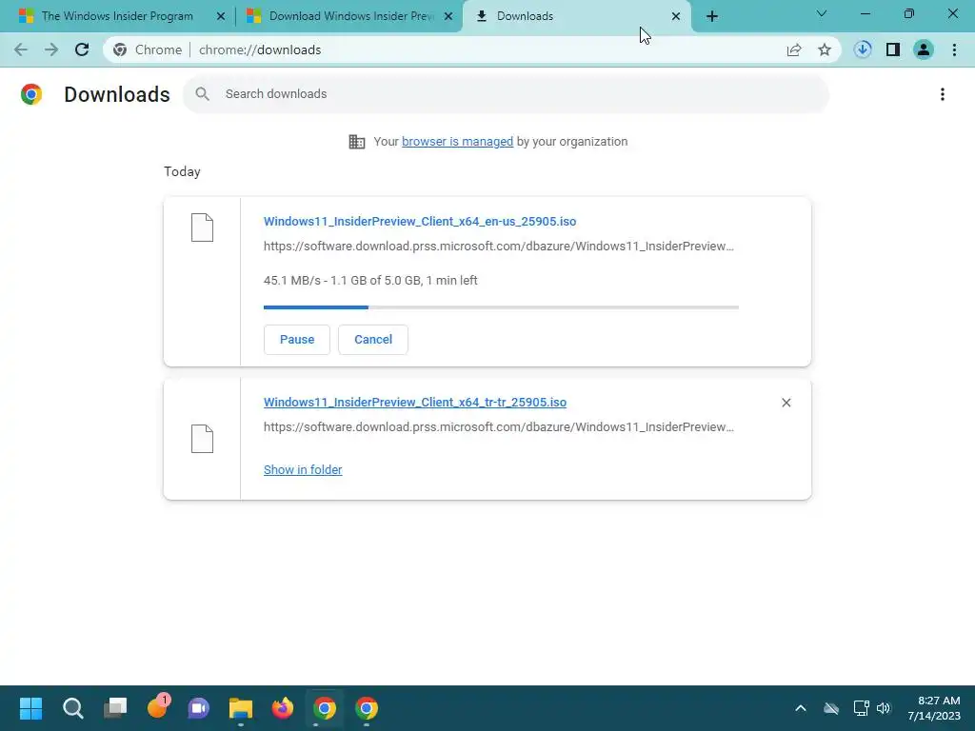Open Task View on the taskbar
Image resolution: width=975 pixels, height=731 pixels.
pos(115,708)
